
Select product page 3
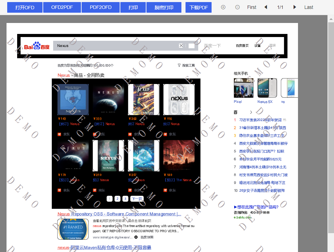click(x=125, y=199)
